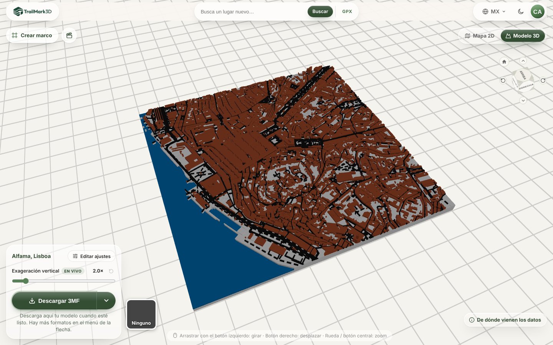This screenshot has height=345, width=553.
Task: Switch to the Mapa 2D view
Action: tap(480, 36)
